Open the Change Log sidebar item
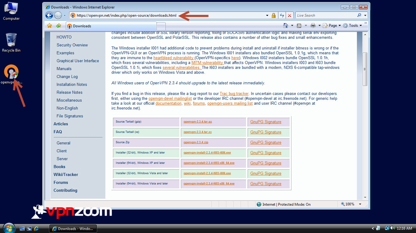Viewport: 416px width, 233px height. click(x=67, y=76)
